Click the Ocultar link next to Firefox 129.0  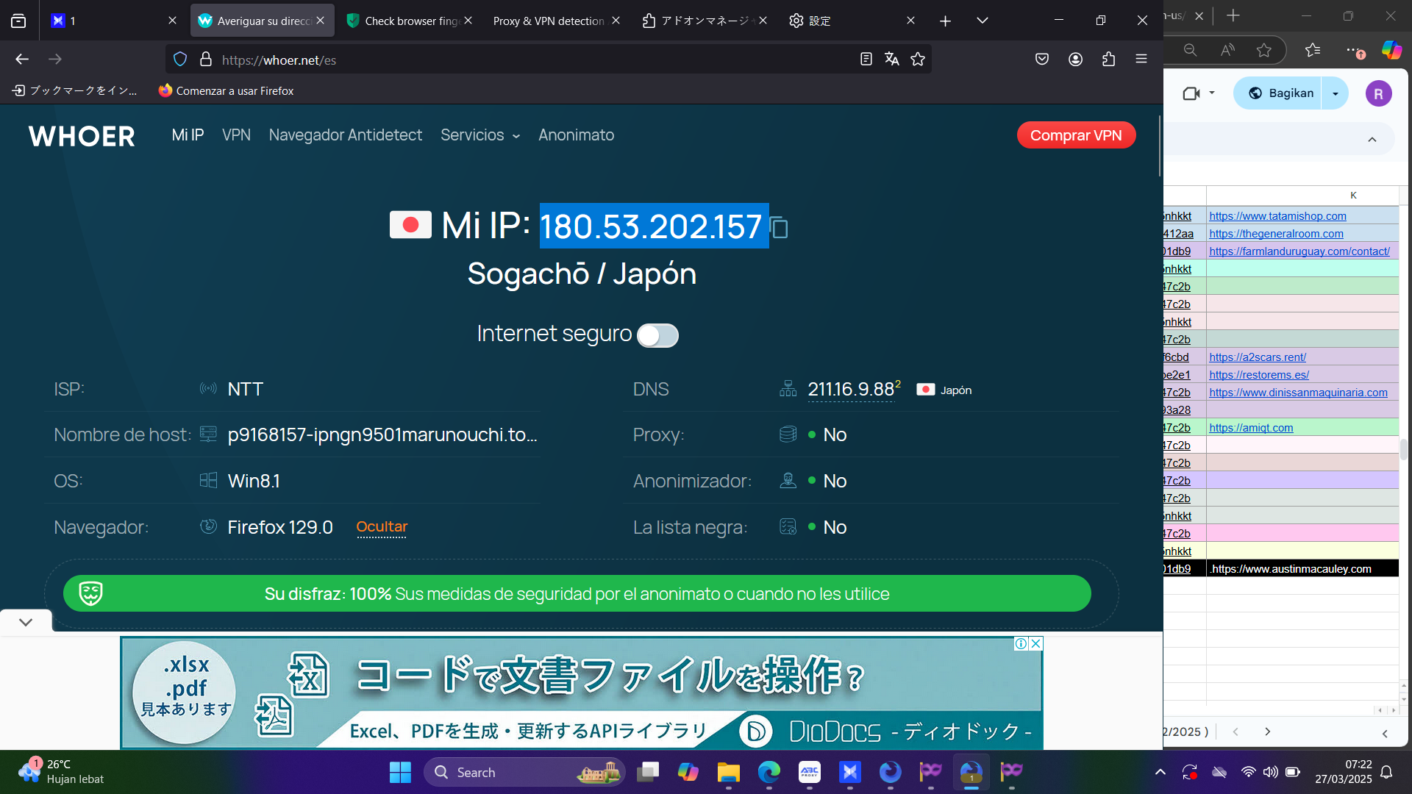click(382, 527)
